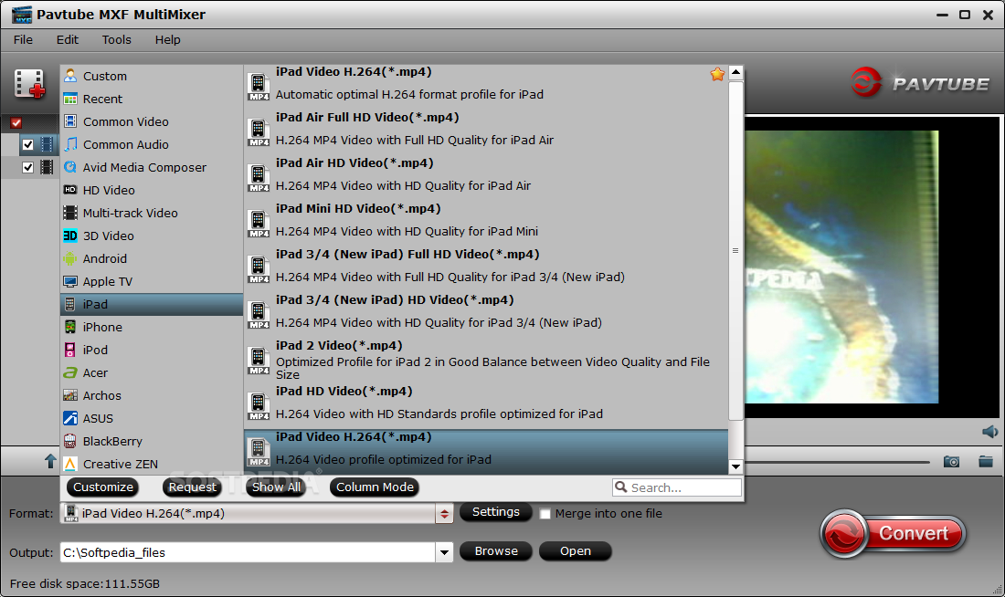Select the ASUS category
1005x597 pixels.
coord(152,419)
